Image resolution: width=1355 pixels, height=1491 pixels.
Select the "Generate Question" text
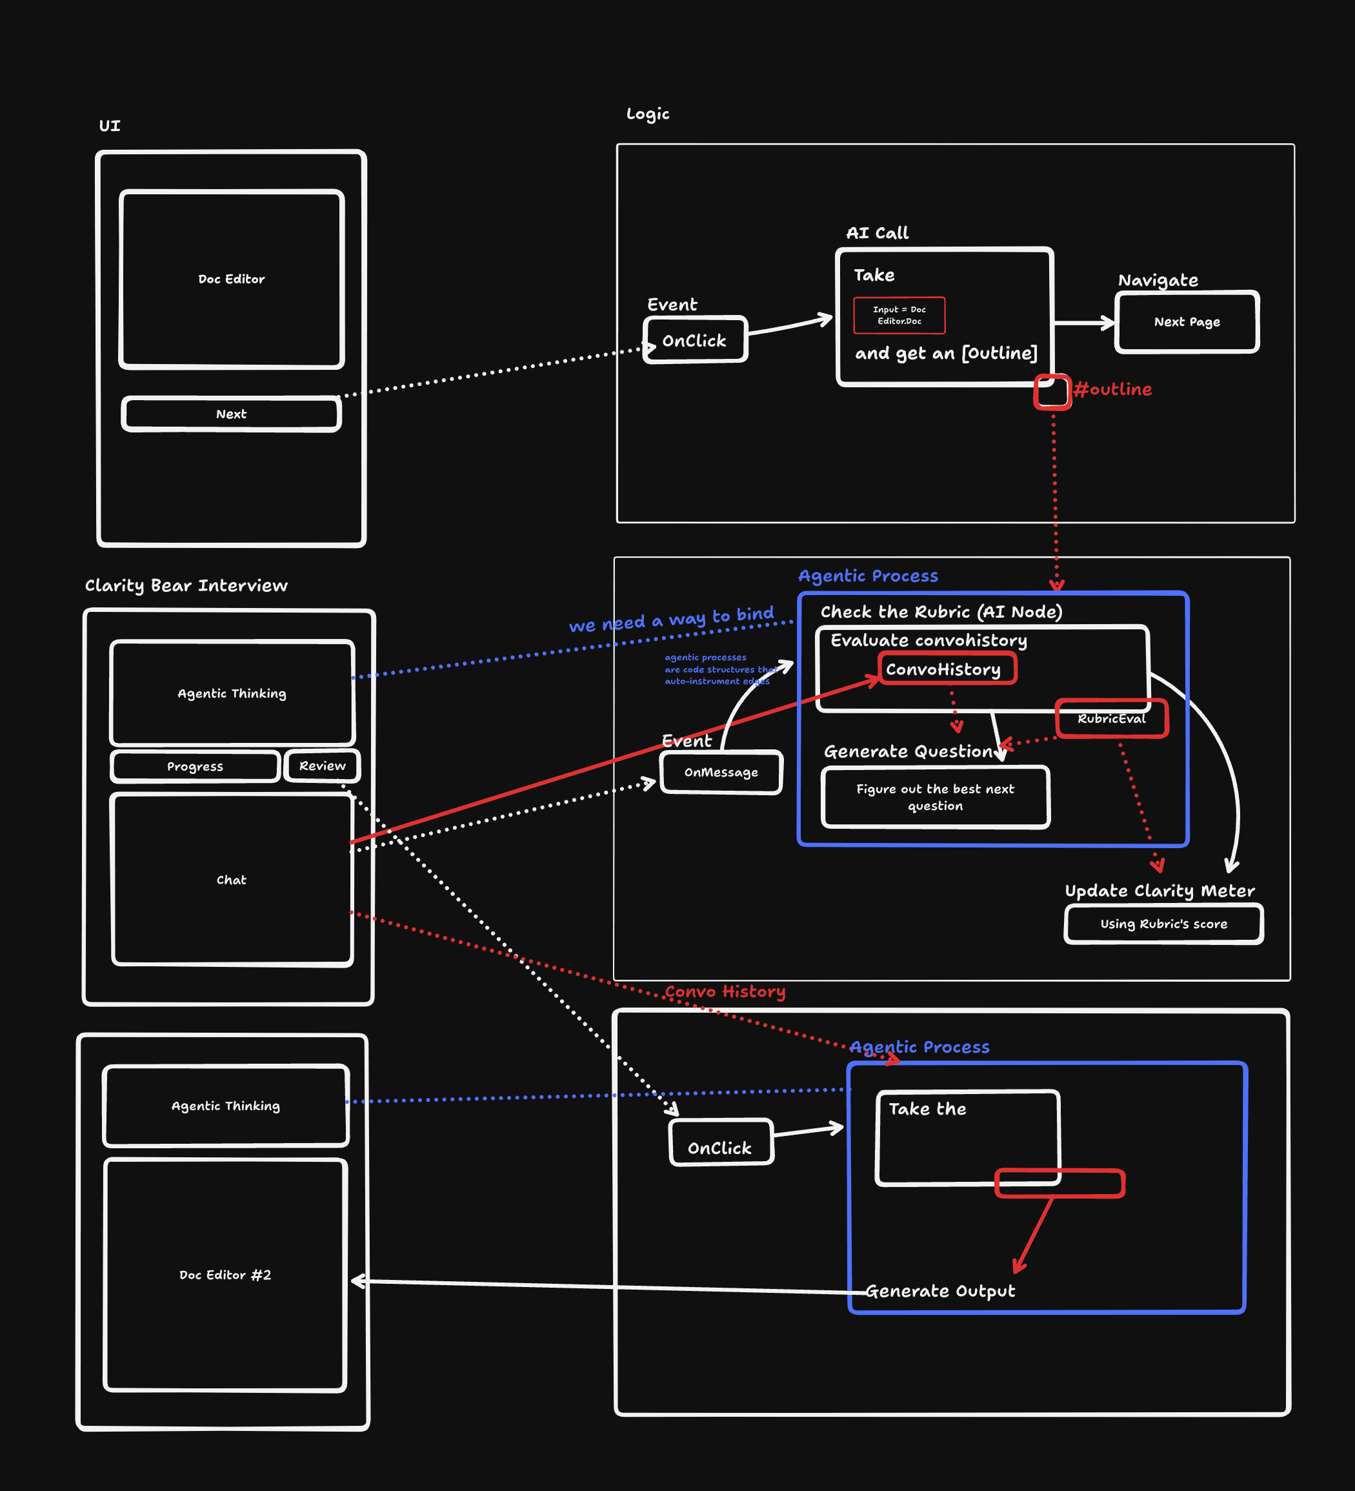[908, 751]
